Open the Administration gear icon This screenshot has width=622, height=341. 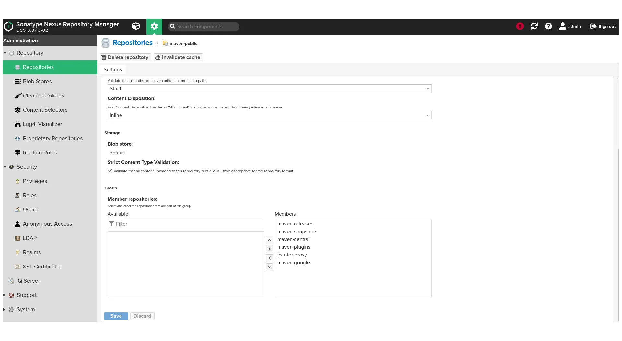(x=154, y=27)
